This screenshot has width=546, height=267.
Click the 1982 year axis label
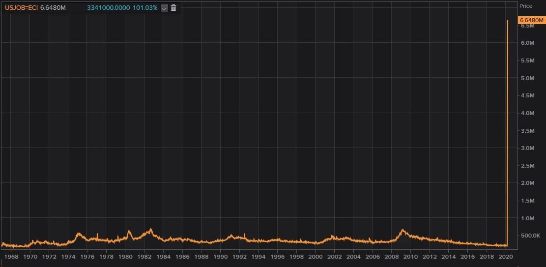click(144, 257)
